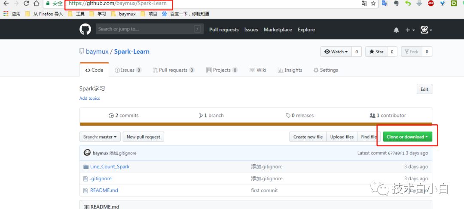Open the user avatar menu dropdown
464x209 pixels.
pos(427,30)
